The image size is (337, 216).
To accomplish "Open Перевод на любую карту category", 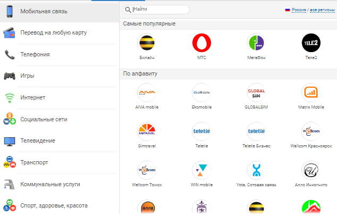I will tap(60, 32).
